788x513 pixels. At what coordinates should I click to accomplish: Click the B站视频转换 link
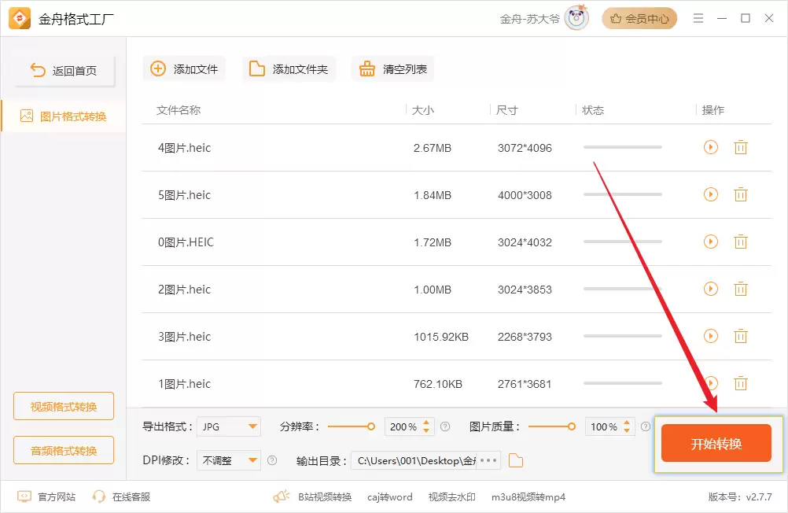[x=325, y=497]
